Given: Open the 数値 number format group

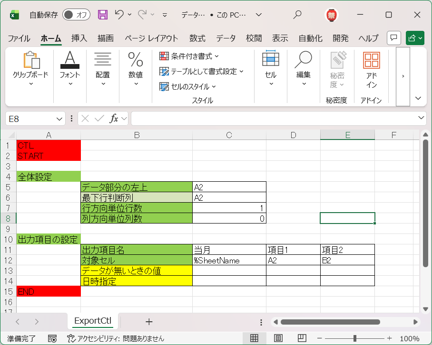Looking at the screenshot, I should click(136, 69).
